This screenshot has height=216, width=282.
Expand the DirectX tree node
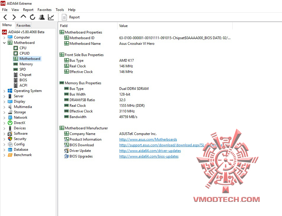tap(4, 123)
